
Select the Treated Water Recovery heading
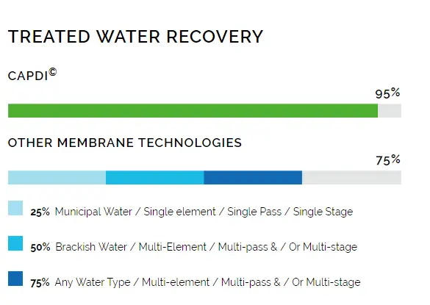tap(135, 37)
